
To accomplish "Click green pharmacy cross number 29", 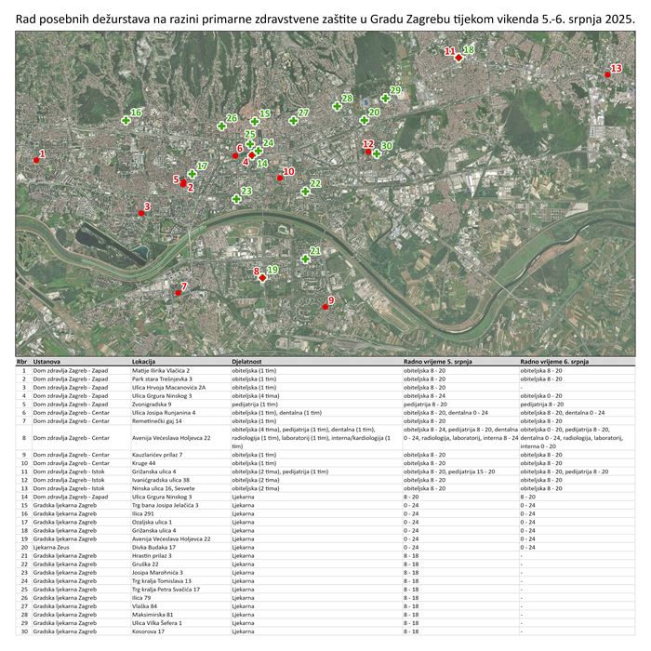I will pyautogui.click(x=385, y=98).
